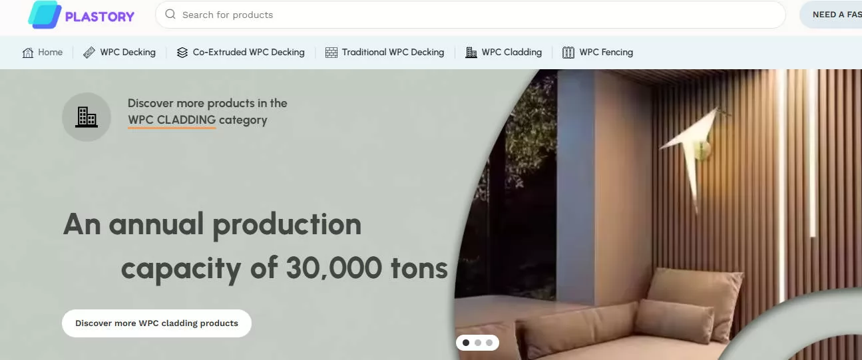Click the 'An annual production' headline text
The height and width of the screenshot is (360, 862).
(x=212, y=224)
